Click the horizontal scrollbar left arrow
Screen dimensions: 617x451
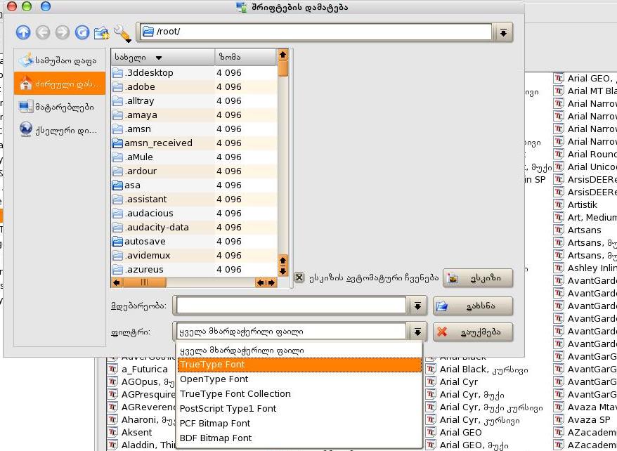tap(117, 282)
